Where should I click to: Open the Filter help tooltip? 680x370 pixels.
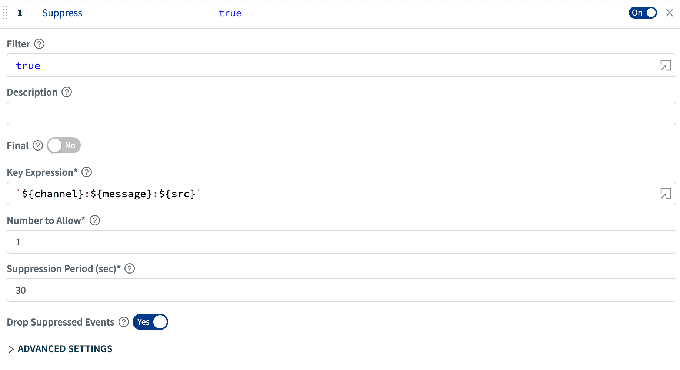point(40,44)
